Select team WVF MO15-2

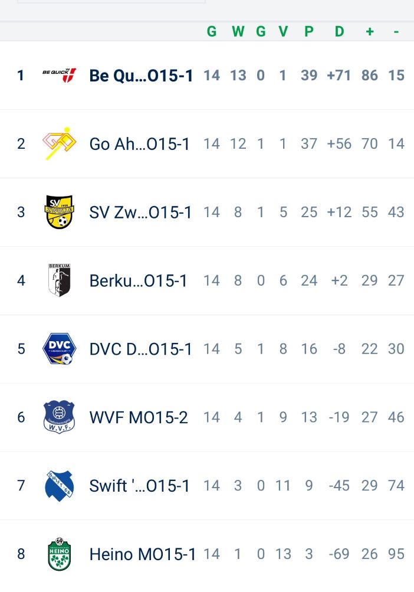click(139, 417)
